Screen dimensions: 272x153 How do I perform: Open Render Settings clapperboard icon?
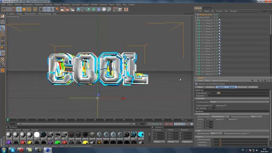point(73,9)
